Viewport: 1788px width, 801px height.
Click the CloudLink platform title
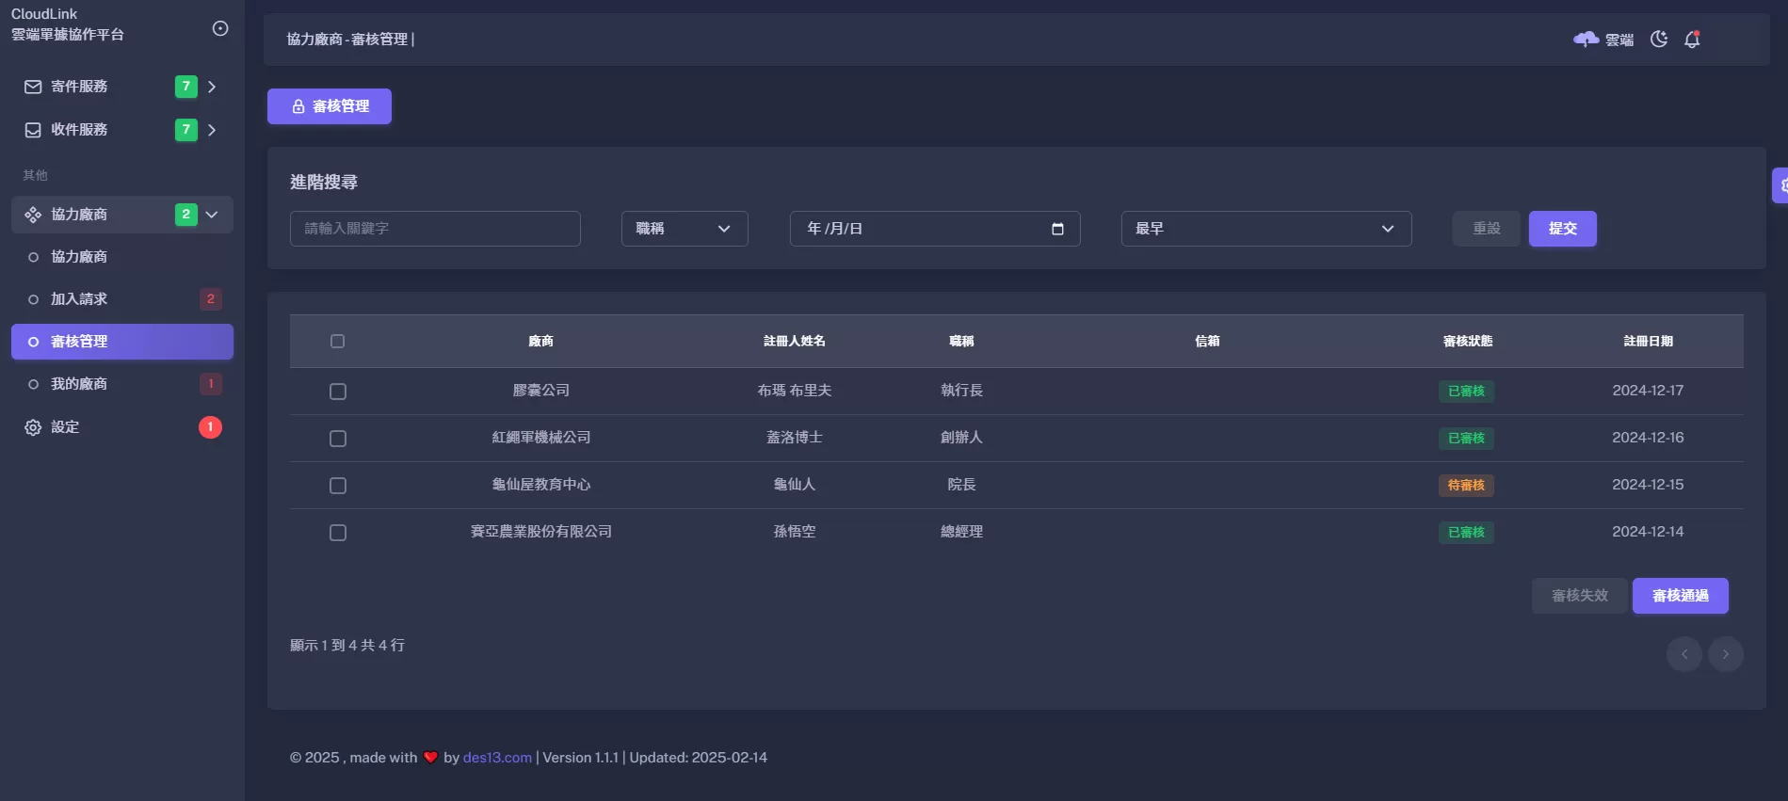68,24
